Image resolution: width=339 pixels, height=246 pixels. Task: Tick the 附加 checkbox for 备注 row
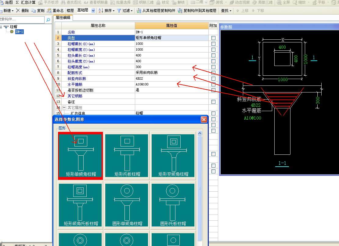pyautogui.click(x=213, y=102)
